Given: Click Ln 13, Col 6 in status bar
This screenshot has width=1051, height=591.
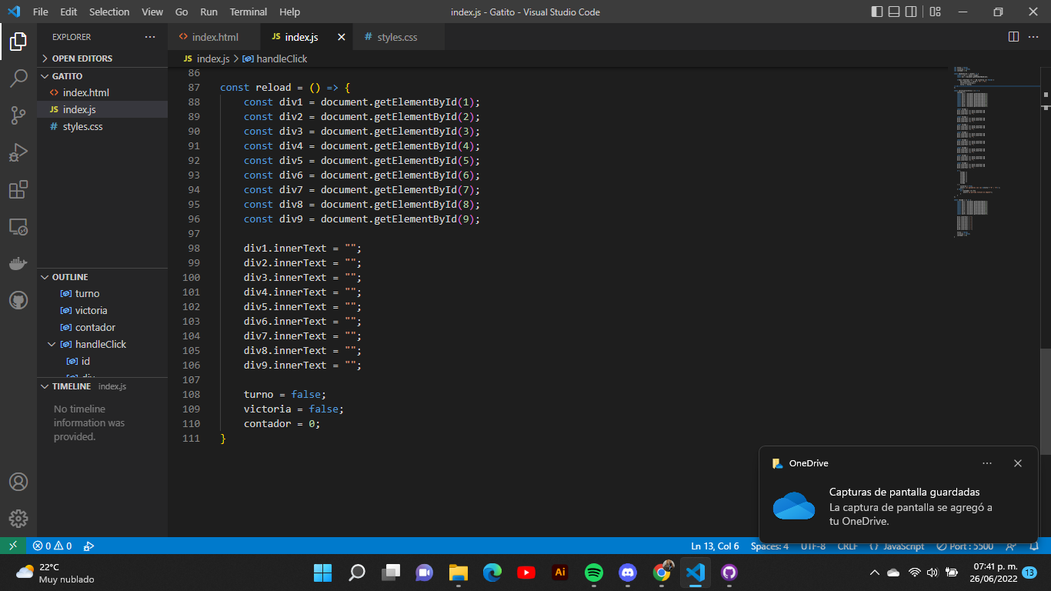Looking at the screenshot, I should coord(715,546).
